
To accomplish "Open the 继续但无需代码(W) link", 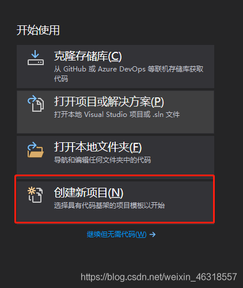I will [x=116, y=234].
